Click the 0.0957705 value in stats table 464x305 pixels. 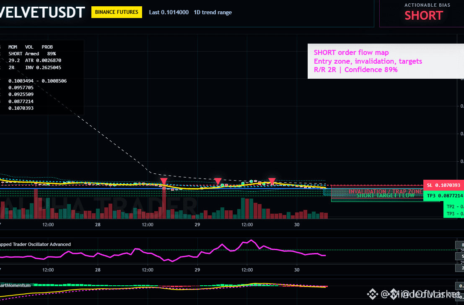coord(21,88)
